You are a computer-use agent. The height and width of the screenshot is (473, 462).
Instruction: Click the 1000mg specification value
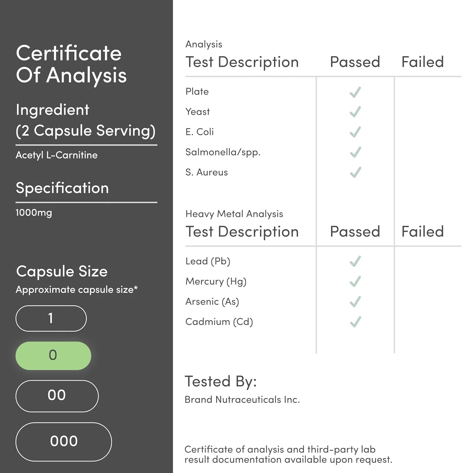point(34,213)
